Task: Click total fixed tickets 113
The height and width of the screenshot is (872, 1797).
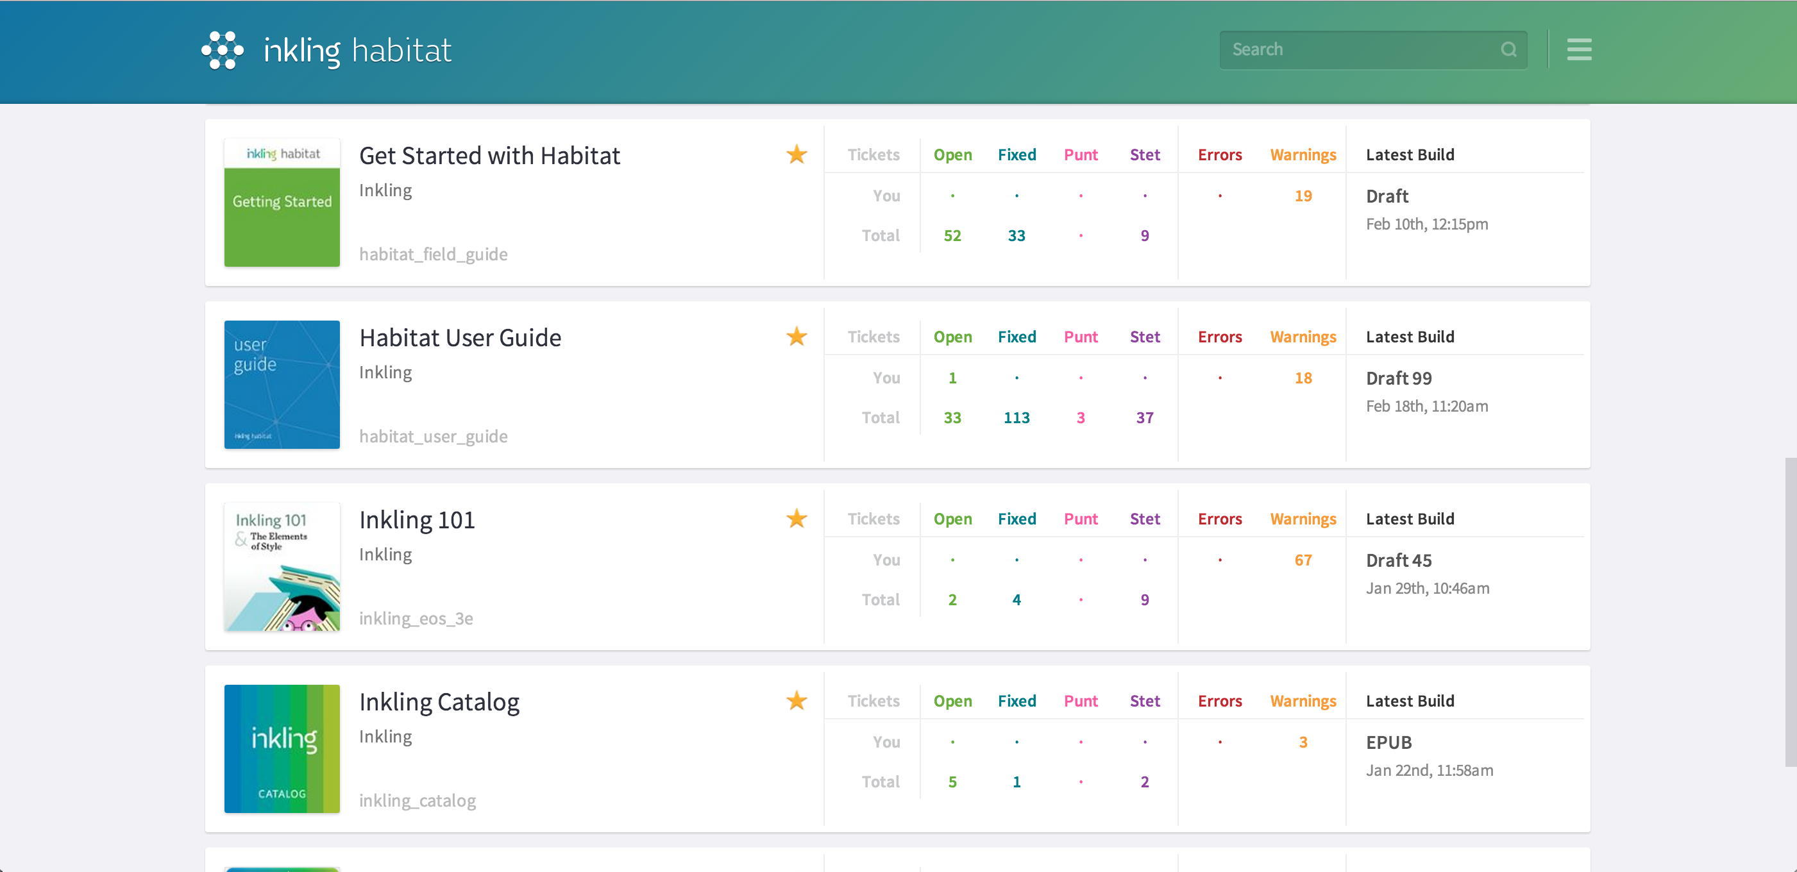Action: (1017, 418)
